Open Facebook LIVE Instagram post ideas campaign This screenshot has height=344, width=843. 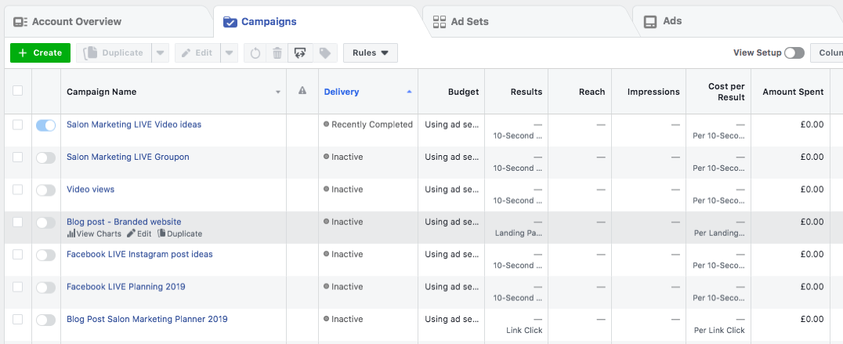(x=139, y=254)
